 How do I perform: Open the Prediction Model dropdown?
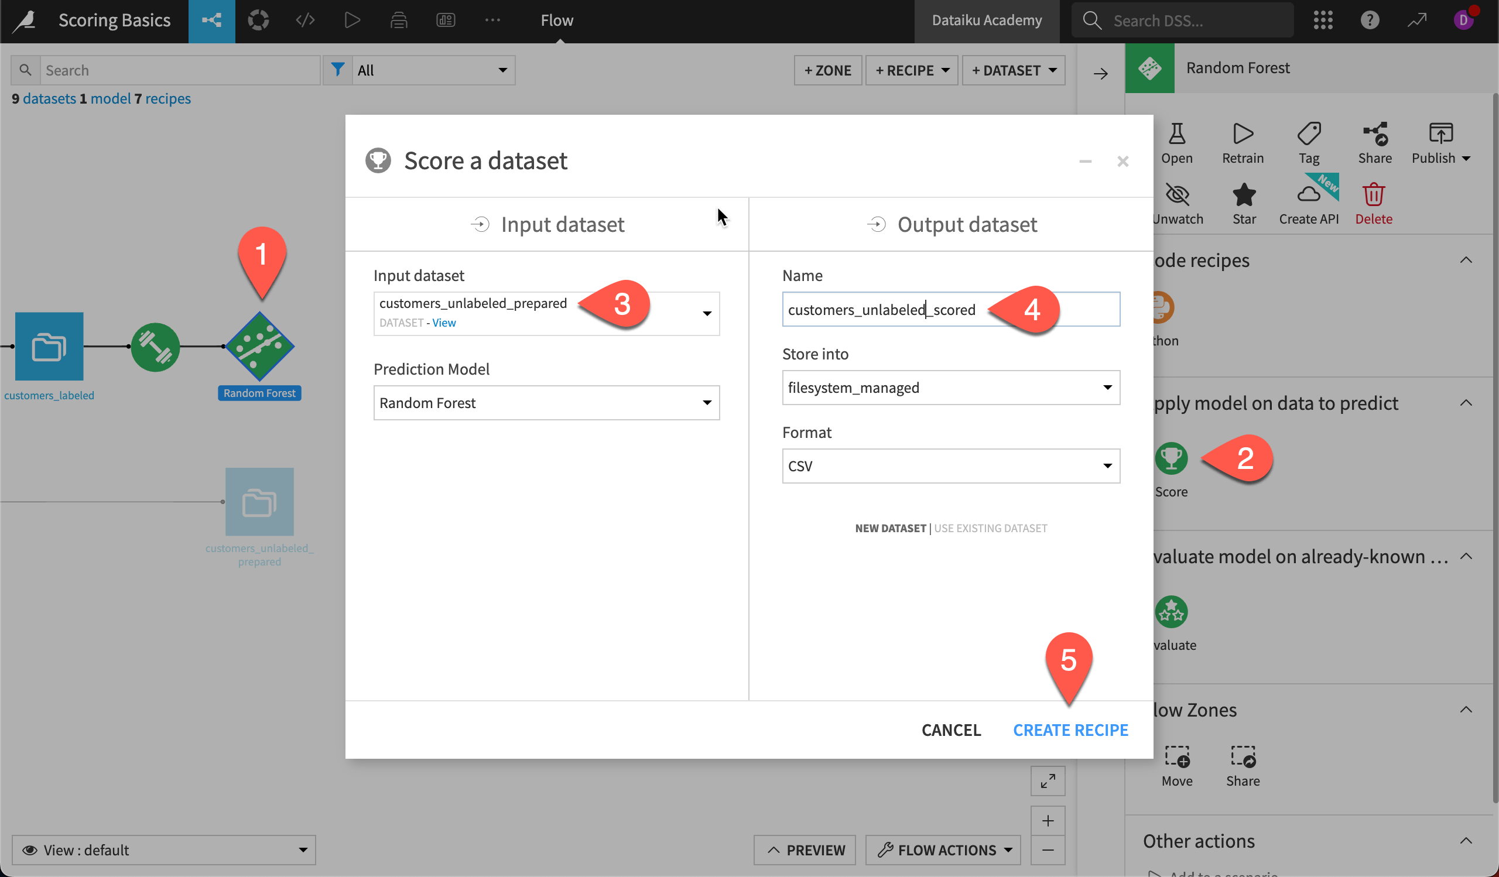546,403
